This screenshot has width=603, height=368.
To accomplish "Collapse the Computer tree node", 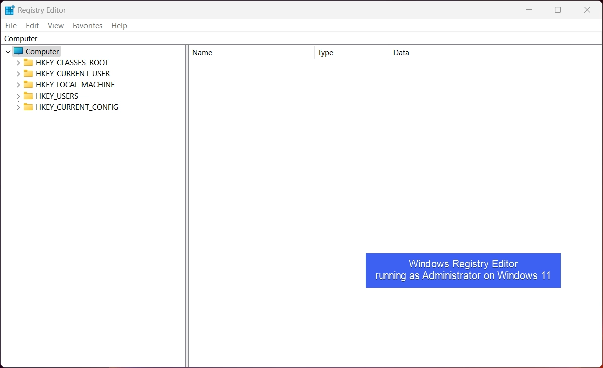I will click(x=8, y=51).
